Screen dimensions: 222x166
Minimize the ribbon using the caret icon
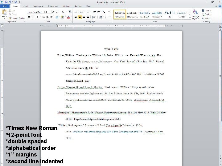click(x=216, y=6)
